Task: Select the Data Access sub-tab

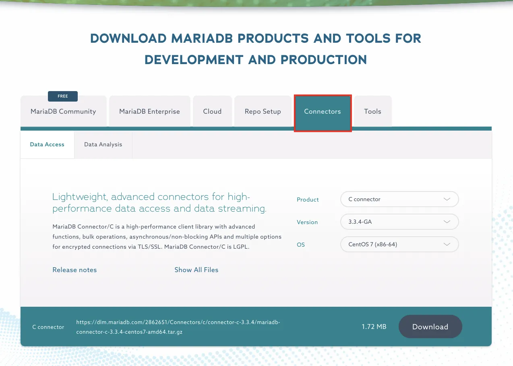Action: [47, 144]
